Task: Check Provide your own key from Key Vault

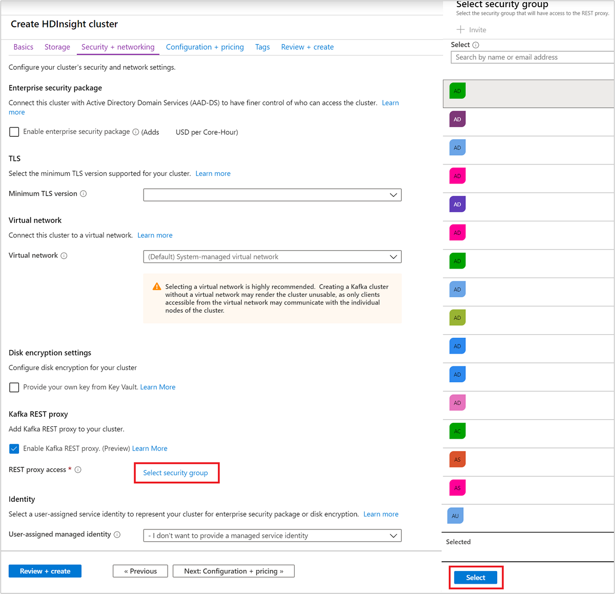Action: [x=14, y=387]
